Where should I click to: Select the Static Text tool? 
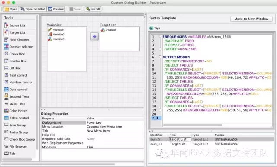(x=15, y=104)
